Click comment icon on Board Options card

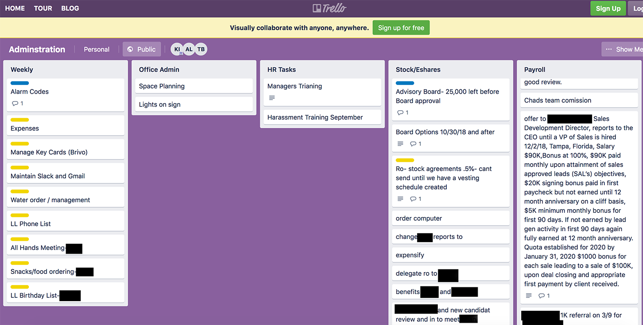point(413,144)
